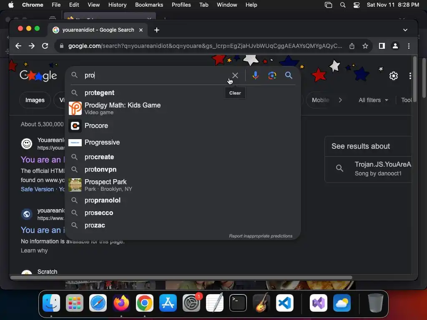Open the Weather app in Dock
Image resolution: width=427 pixels, height=320 pixels.
(x=342, y=303)
